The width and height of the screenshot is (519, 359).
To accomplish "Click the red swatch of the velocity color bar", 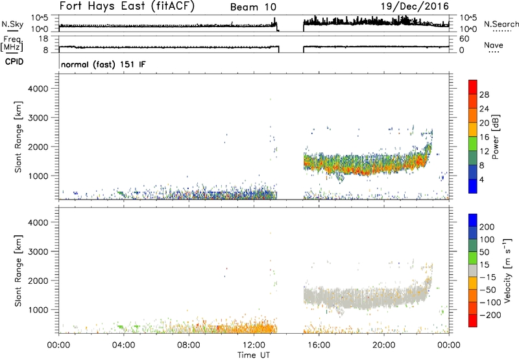I will pos(473,321).
